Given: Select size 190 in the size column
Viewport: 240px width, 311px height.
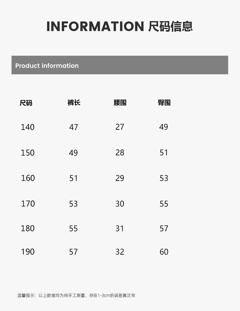Looking at the screenshot, I should tap(28, 252).
